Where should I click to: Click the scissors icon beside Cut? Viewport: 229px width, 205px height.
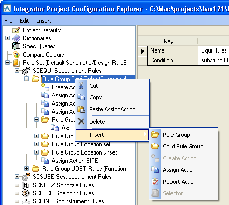coord(81,86)
